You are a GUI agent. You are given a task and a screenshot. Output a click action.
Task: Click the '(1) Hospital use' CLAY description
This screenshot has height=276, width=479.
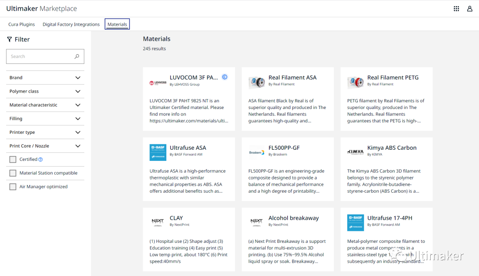click(188, 251)
